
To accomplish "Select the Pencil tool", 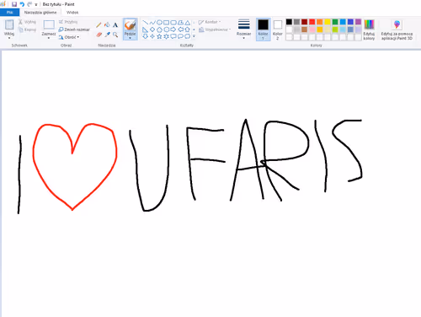I will point(99,25).
